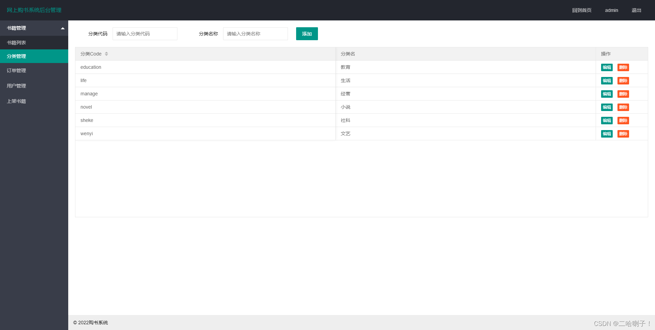
Task: Click the 添加 button
Action: pos(307,34)
